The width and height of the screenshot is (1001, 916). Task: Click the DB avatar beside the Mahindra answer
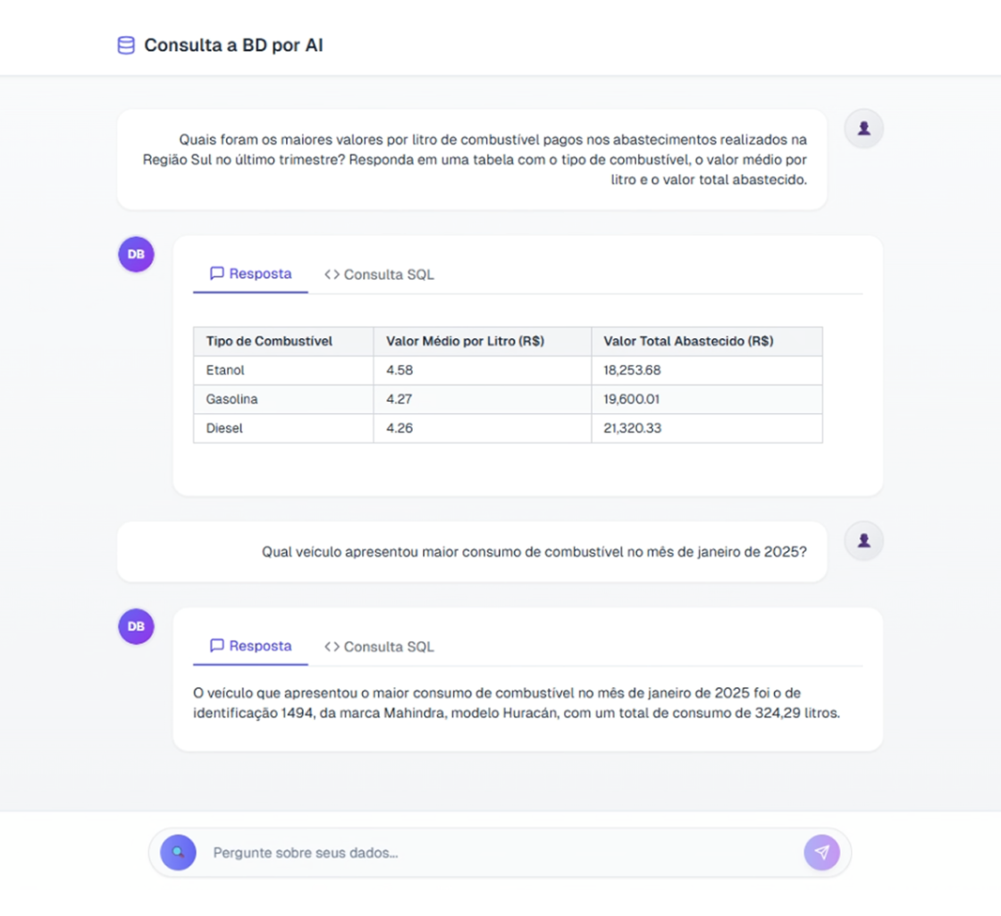click(x=136, y=627)
